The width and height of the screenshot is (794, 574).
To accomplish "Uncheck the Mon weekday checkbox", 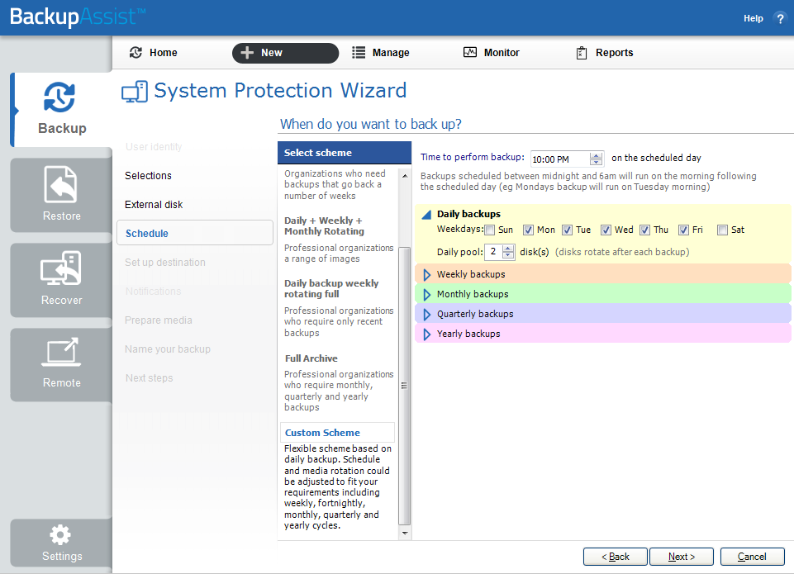I will (528, 230).
